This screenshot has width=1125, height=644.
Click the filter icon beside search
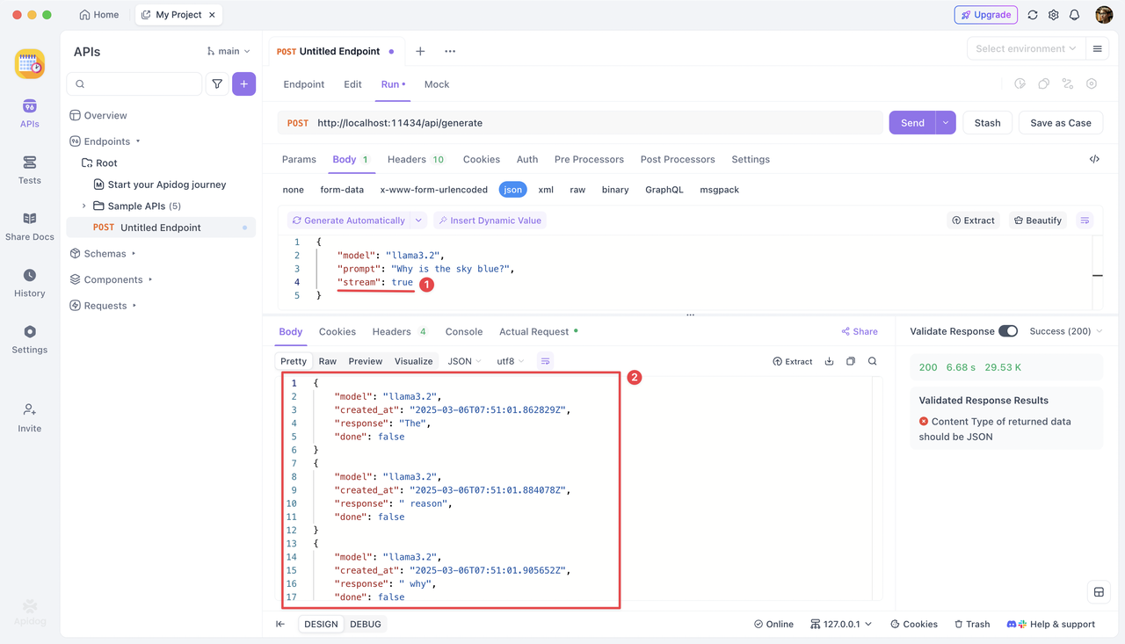[x=217, y=84]
